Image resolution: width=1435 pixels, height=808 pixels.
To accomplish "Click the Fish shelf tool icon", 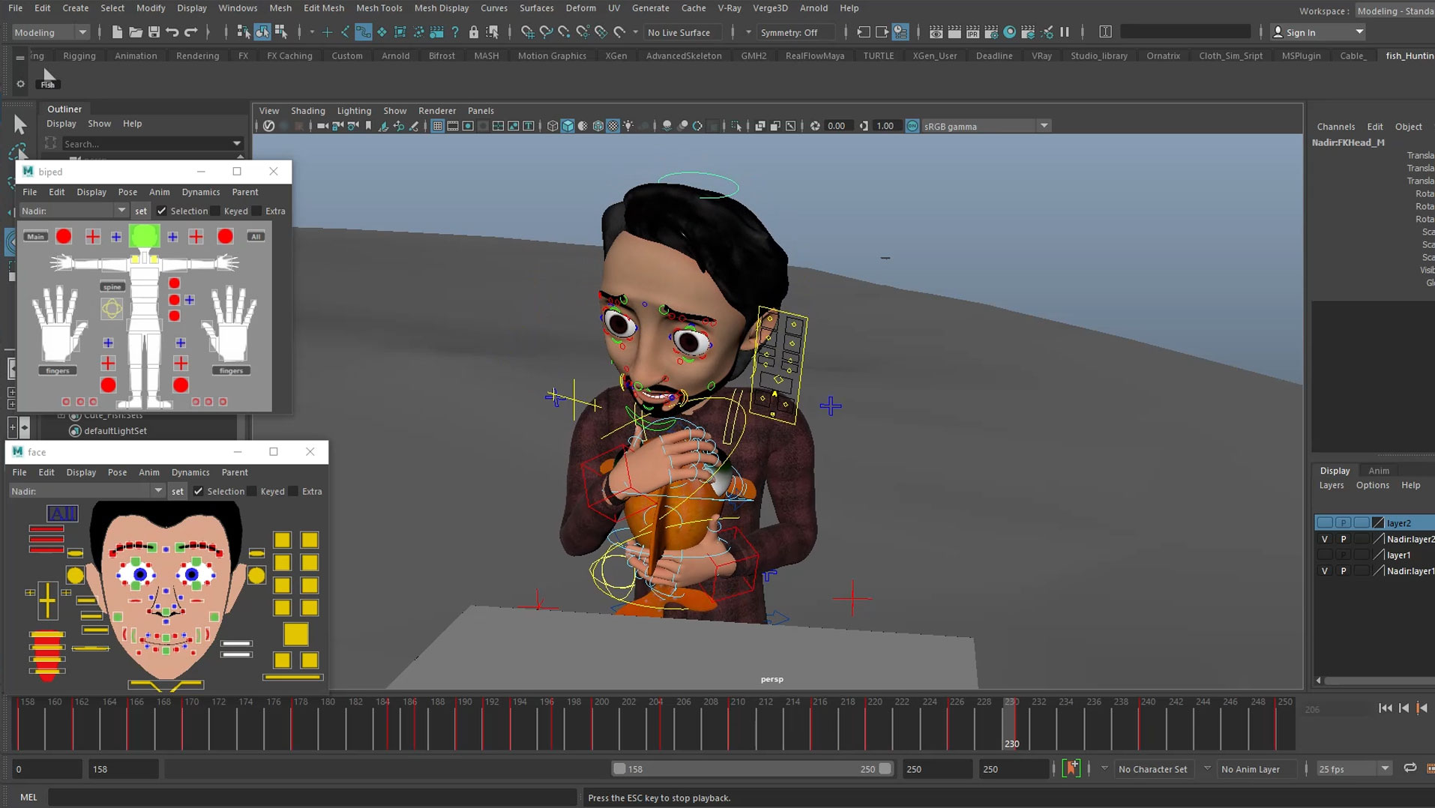I will (48, 78).
